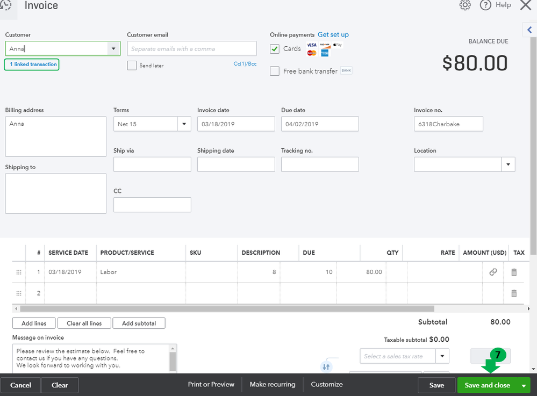537x396 pixels.
Task: Click the 03/18/2019 service date cell
Action: click(x=70, y=272)
